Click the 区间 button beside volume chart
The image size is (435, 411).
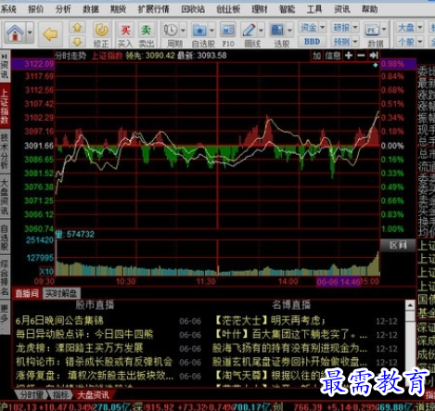(x=398, y=245)
